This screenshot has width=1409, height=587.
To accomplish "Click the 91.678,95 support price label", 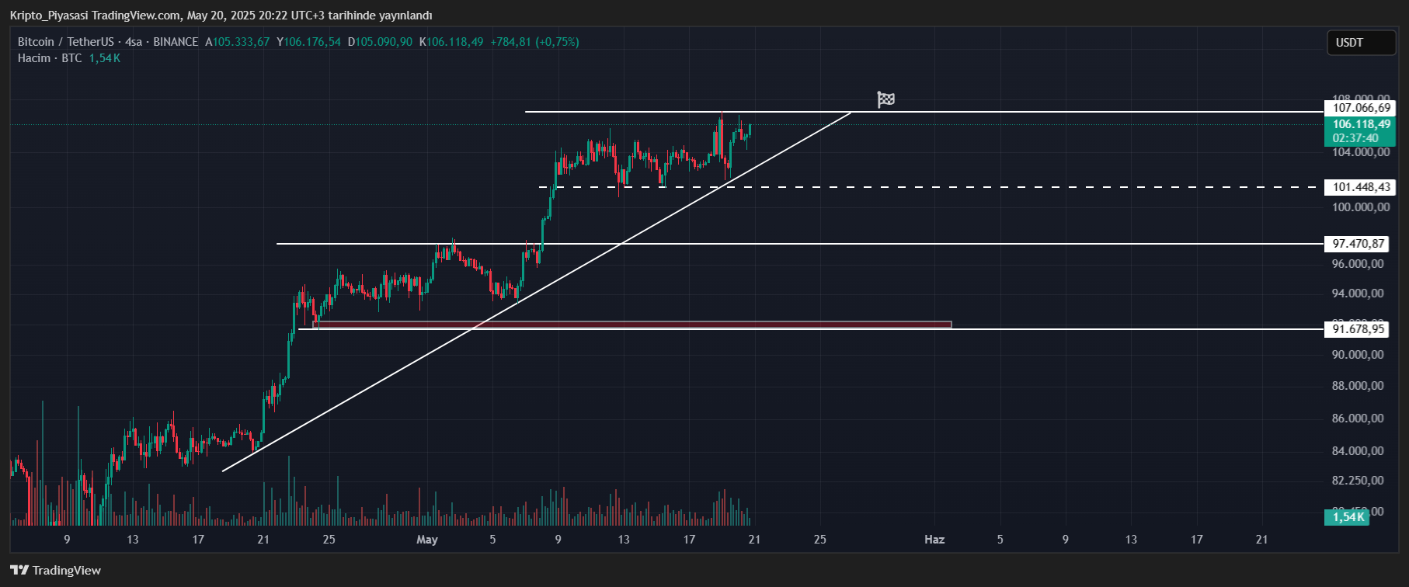I will click(1359, 329).
